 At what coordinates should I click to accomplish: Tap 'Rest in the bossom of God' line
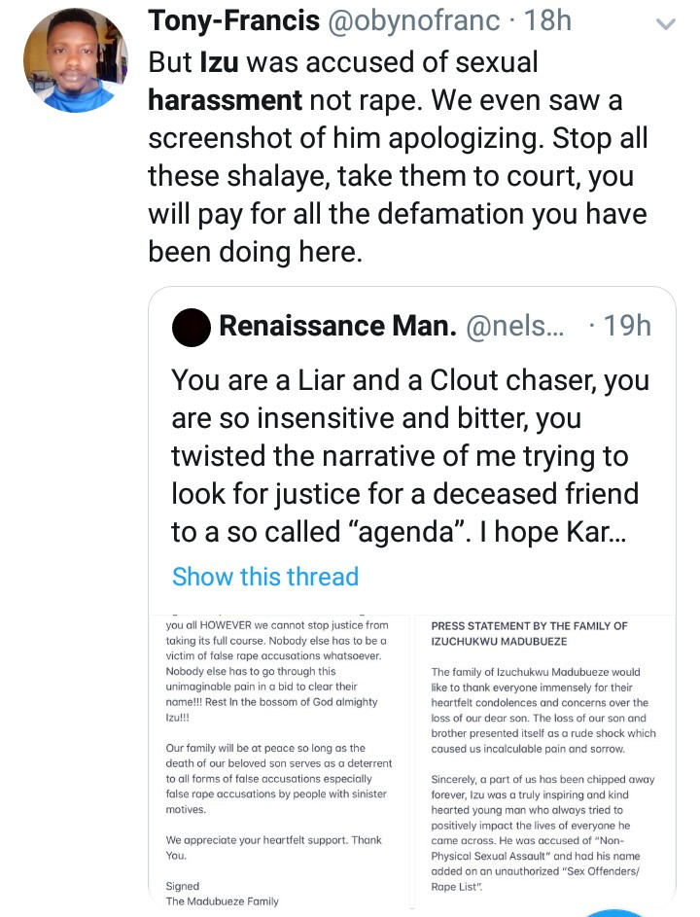point(273,702)
